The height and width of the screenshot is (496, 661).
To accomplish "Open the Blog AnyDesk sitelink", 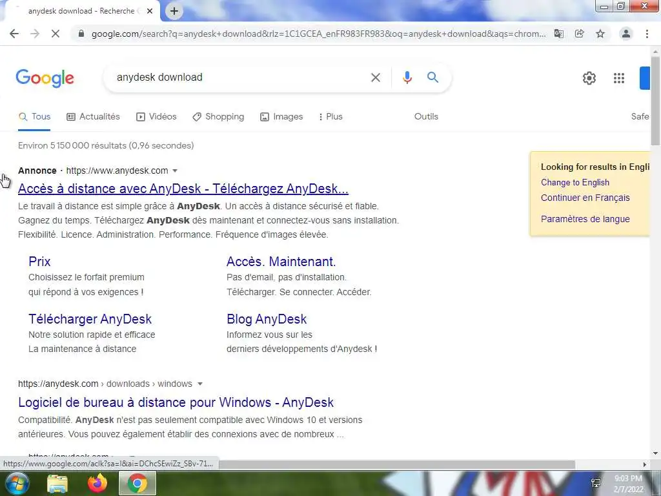I will point(267,319).
